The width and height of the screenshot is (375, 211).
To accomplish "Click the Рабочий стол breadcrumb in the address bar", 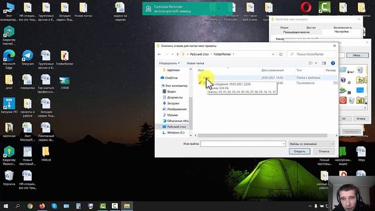I will (x=199, y=55).
